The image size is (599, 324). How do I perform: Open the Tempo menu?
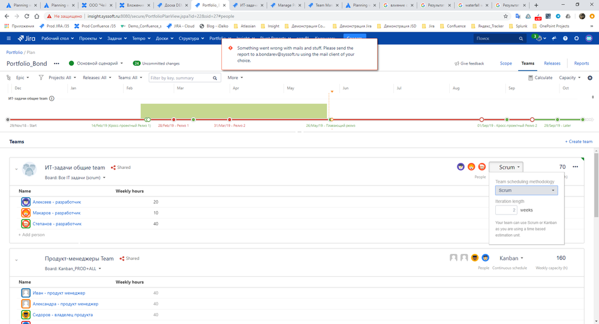pos(141,38)
